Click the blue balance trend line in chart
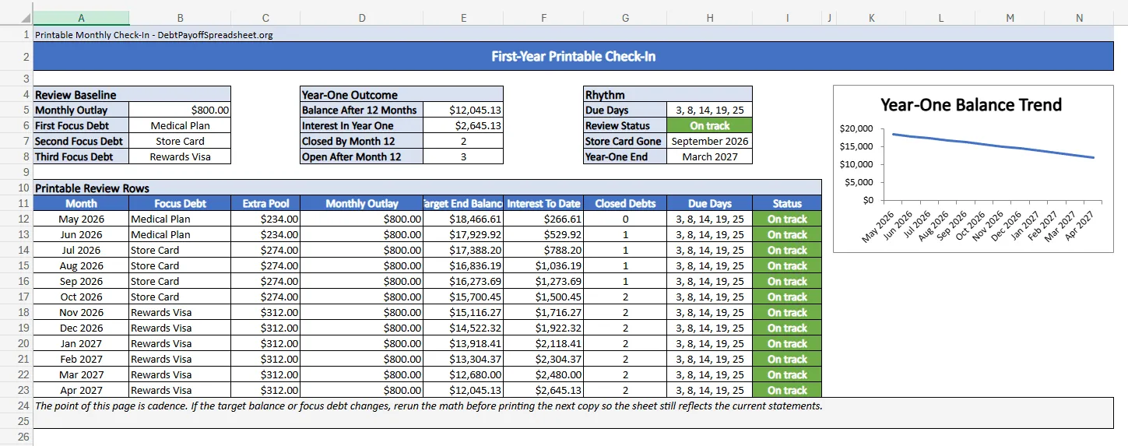 tap(995, 146)
